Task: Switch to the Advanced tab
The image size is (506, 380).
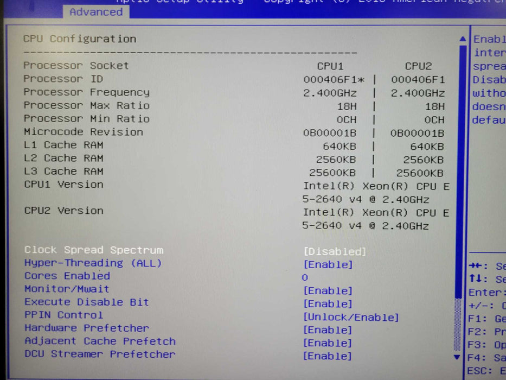Action: pyautogui.click(x=96, y=12)
